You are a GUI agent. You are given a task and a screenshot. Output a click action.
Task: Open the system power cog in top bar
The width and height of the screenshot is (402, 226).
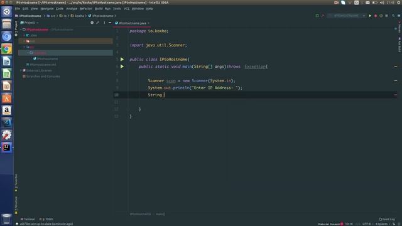tap(399, 3)
